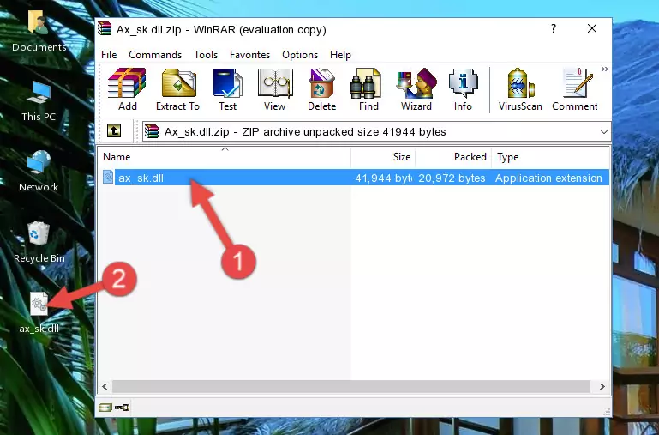This screenshot has height=435, width=659.
Task: Open the Commands menu
Action: (x=155, y=55)
